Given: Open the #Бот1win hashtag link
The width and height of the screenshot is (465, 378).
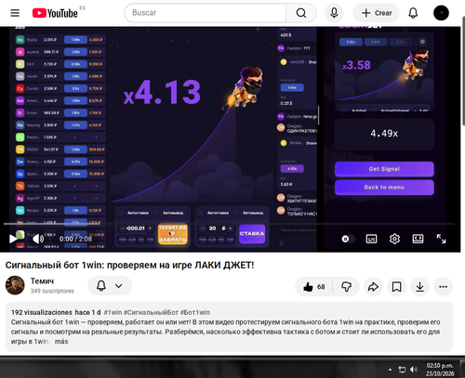Looking at the screenshot, I should [x=195, y=312].
